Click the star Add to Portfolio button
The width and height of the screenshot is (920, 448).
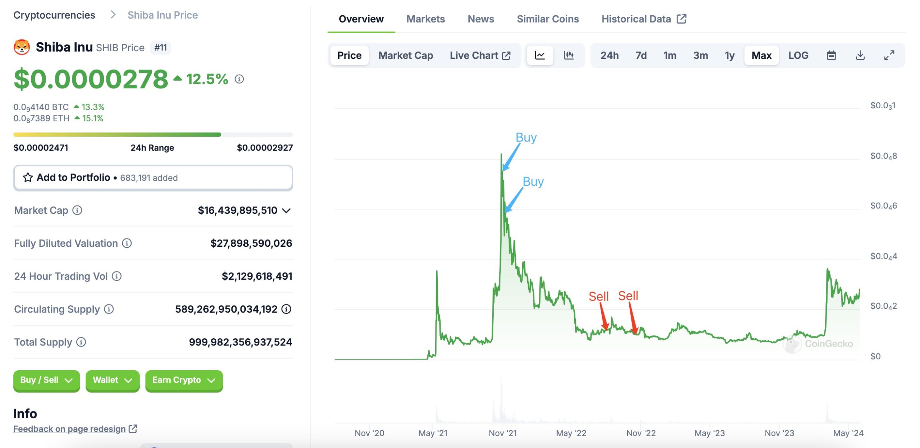(x=153, y=178)
